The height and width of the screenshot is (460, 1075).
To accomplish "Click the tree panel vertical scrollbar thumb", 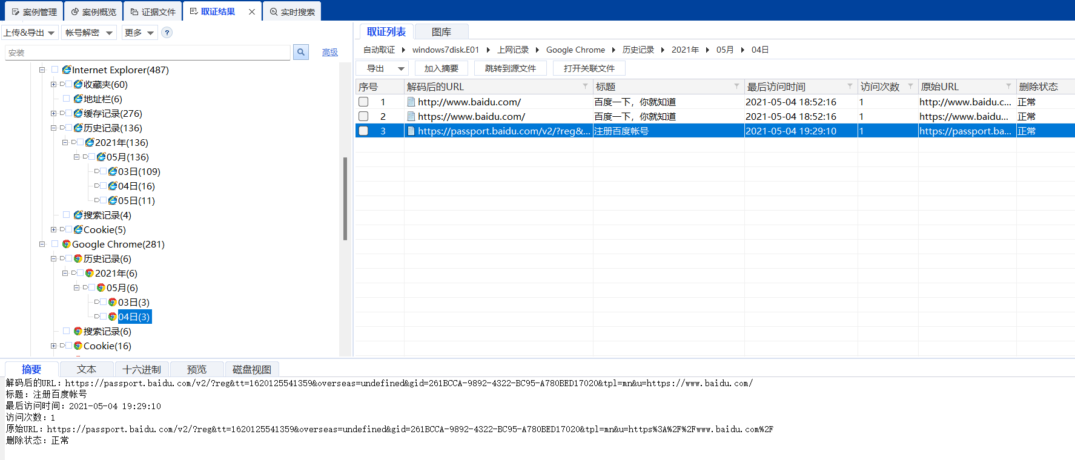I will (345, 199).
